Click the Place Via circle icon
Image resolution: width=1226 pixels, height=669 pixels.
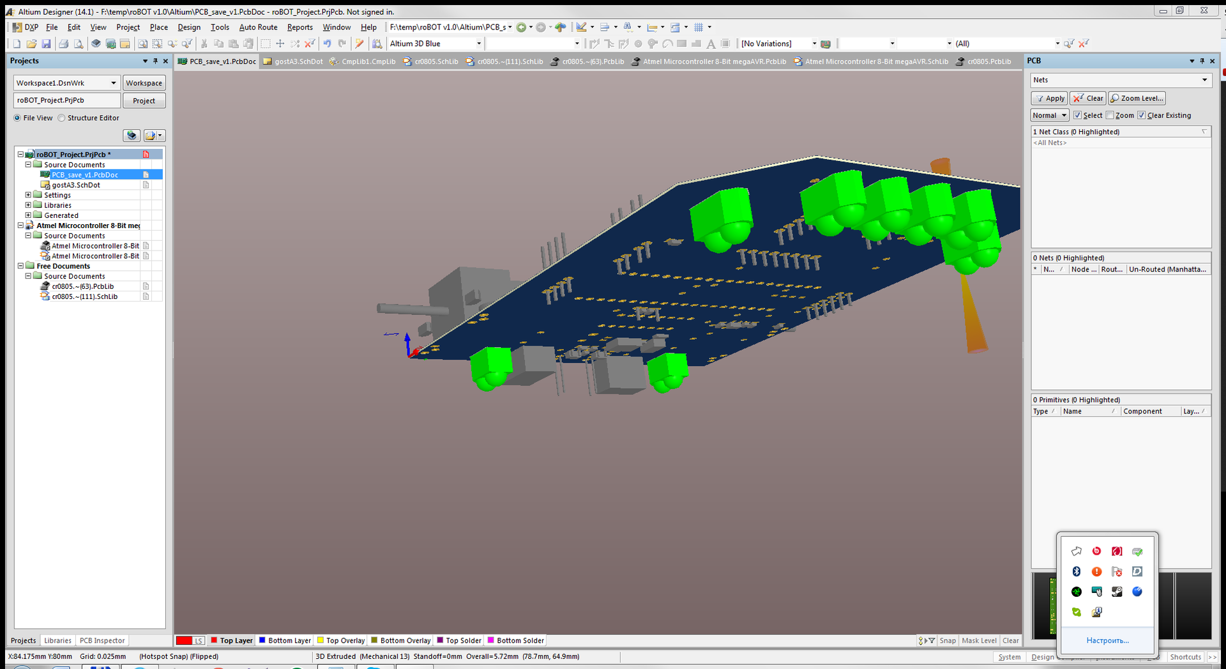(x=638, y=43)
